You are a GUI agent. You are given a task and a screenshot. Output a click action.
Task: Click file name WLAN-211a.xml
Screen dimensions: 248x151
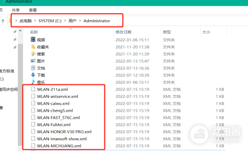[52, 90]
